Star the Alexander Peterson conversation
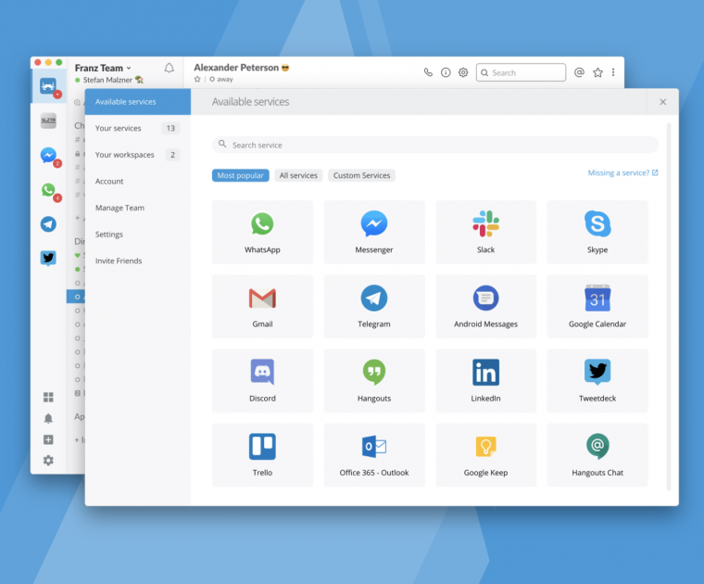Viewport: 704px width, 584px height. pos(197,80)
